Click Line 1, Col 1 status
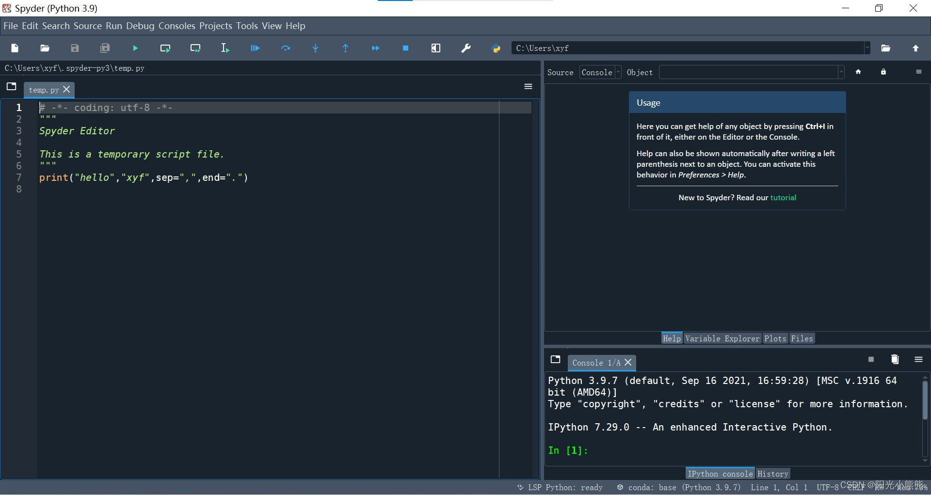This screenshot has height=495, width=931. (x=779, y=487)
